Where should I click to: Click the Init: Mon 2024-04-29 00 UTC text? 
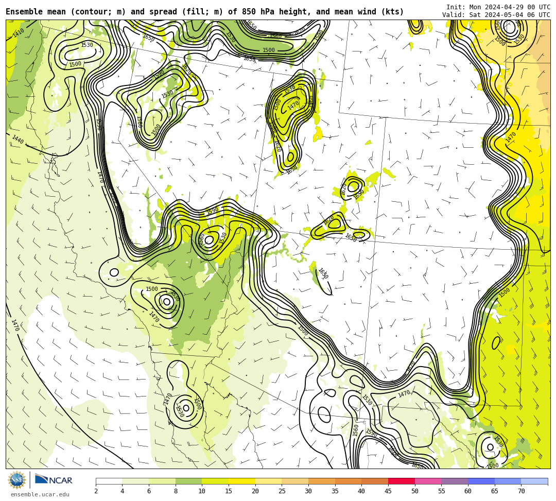498,7
